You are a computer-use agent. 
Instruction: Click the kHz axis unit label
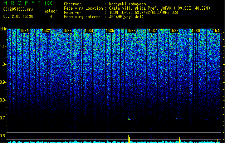[x=3, y=29]
